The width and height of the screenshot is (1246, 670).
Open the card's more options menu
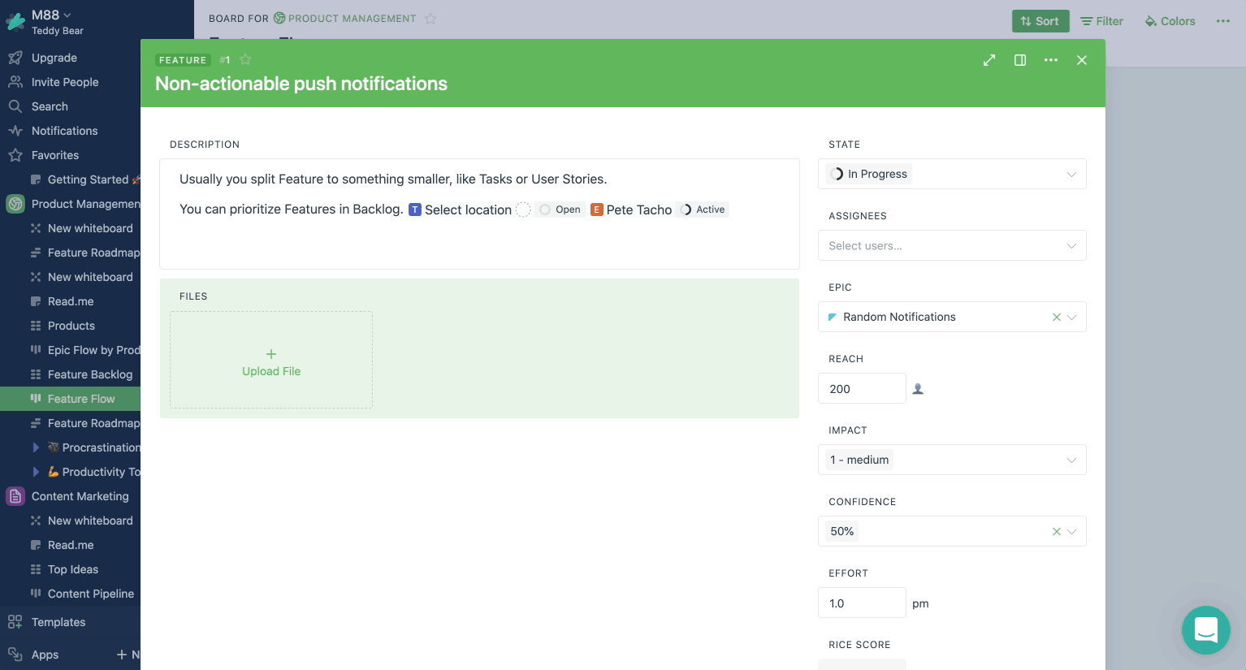click(1050, 60)
